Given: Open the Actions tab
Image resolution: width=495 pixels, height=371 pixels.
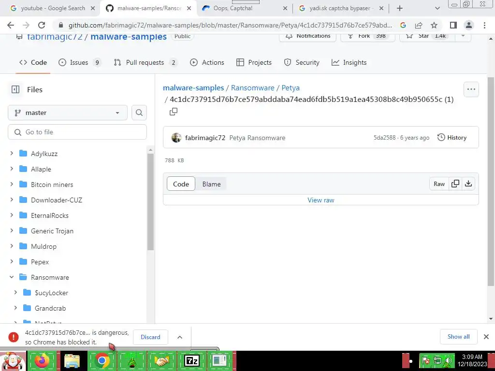Looking at the screenshot, I should 207,62.
